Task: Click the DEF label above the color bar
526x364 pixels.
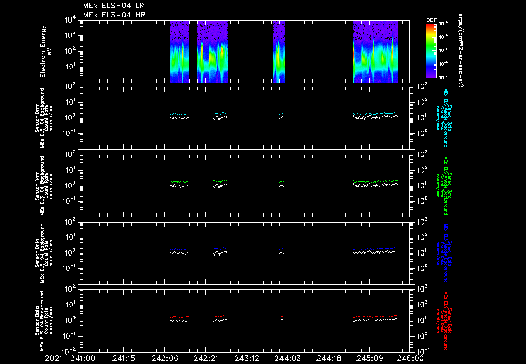Action: (x=431, y=20)
